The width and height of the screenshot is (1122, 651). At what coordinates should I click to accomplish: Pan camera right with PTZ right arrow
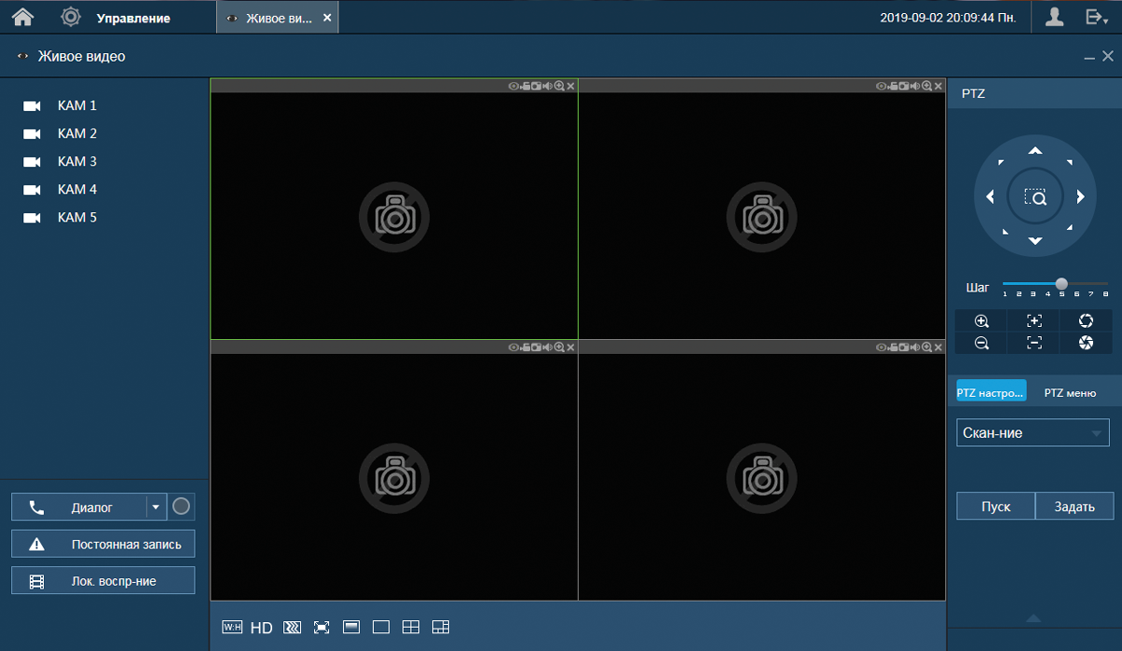tap(1080, 196)
